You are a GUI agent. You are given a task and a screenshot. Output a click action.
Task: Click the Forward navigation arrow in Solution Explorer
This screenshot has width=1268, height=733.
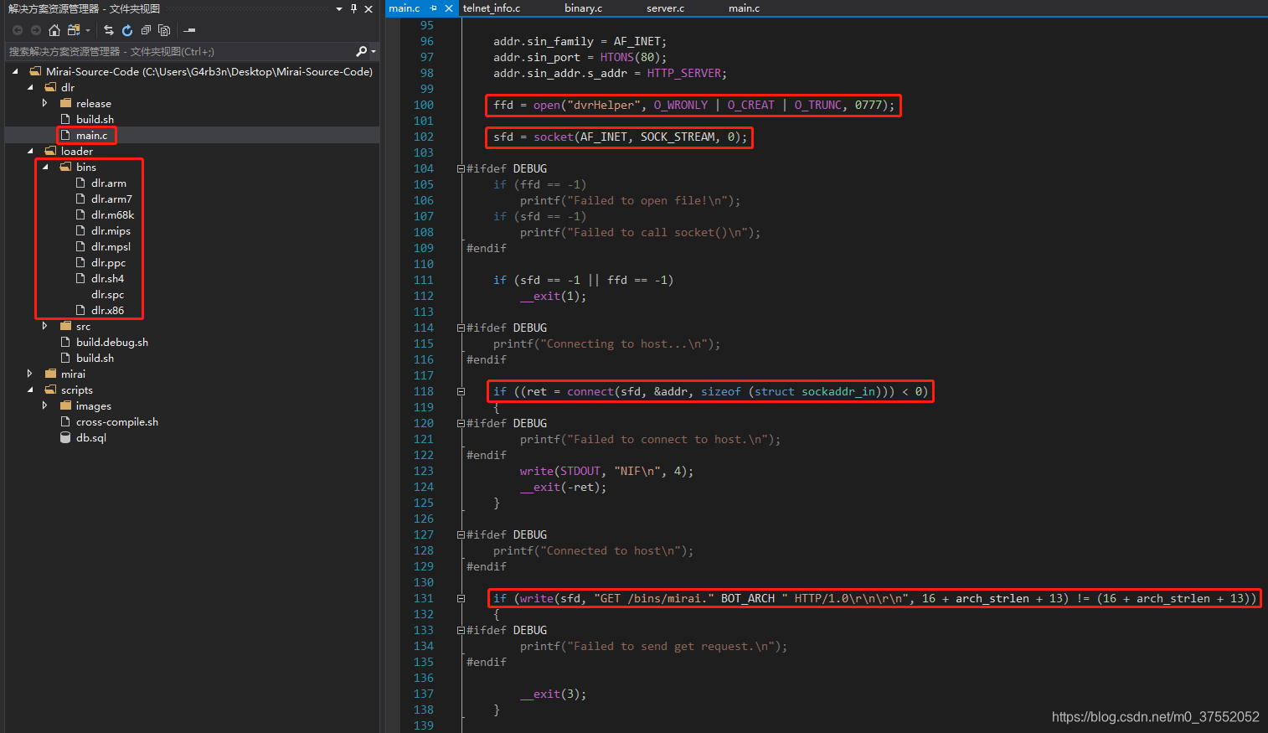36,30
